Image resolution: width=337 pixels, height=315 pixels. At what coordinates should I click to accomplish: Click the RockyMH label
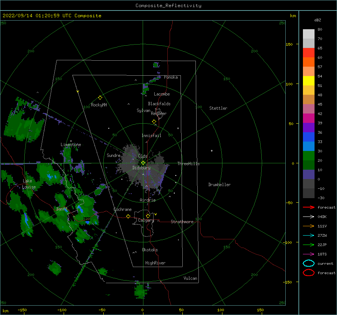99,105
